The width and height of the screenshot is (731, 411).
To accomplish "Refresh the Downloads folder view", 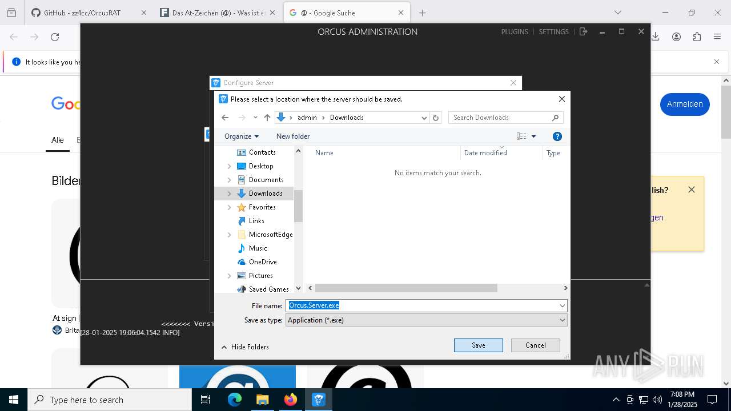I will click(436, 118).
